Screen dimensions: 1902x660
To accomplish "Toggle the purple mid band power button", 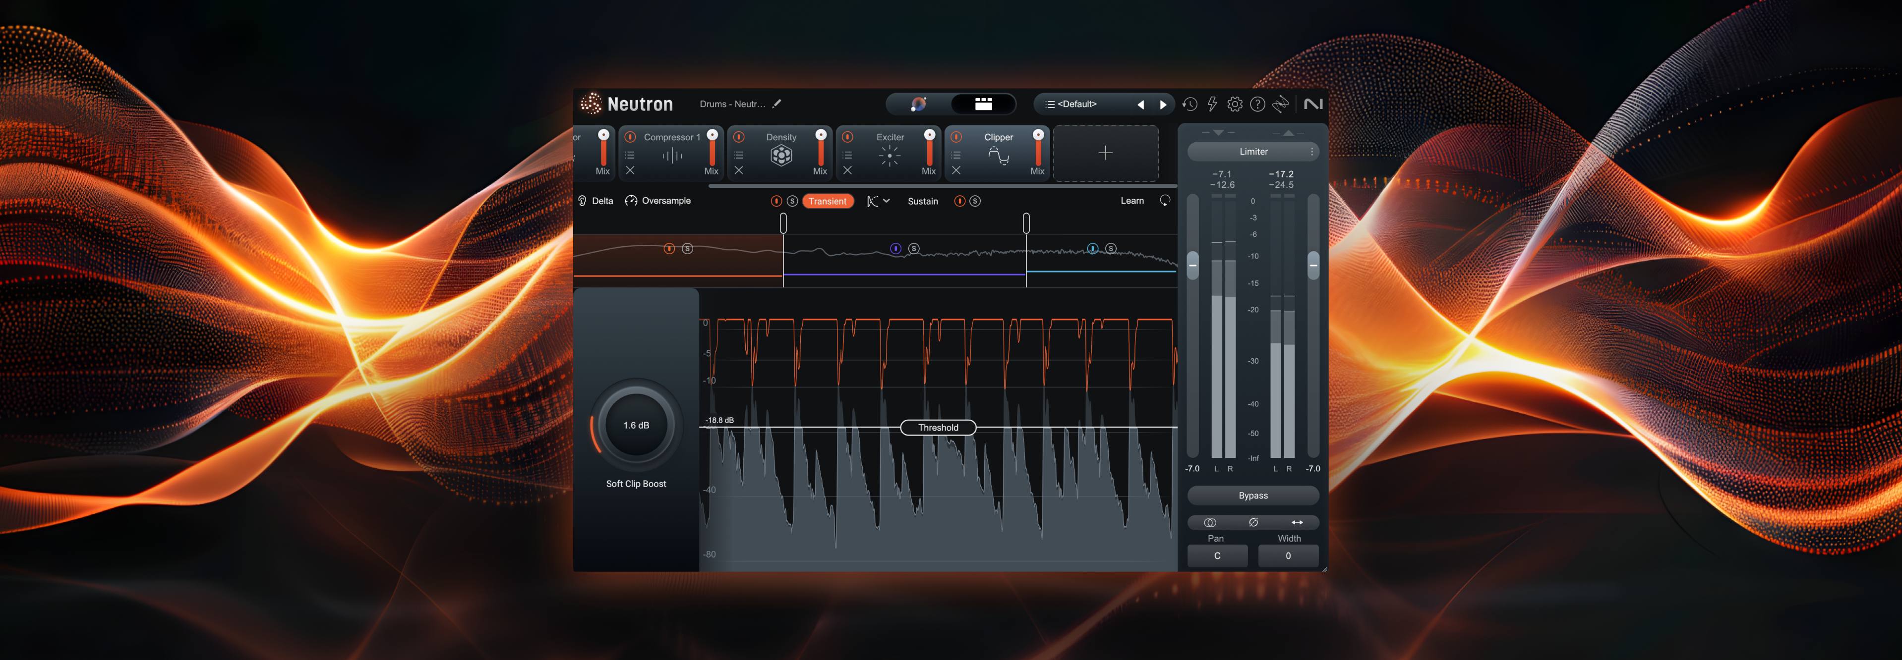I will pyautogui.click(x=895, y=249).
